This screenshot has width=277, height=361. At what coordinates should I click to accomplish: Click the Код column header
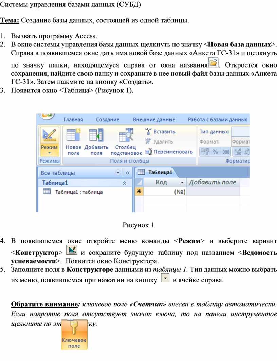[x=164, y=182]
